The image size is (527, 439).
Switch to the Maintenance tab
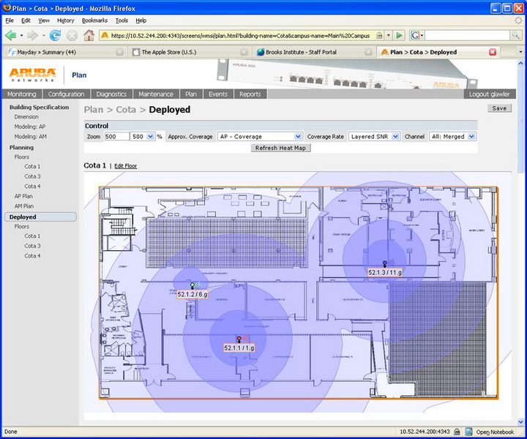coord(156,94)
